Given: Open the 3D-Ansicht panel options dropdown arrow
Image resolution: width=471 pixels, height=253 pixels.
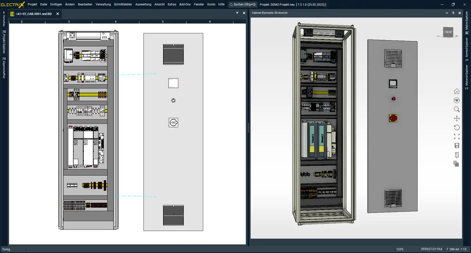Looking at the screenshot, I should (447, 13).
